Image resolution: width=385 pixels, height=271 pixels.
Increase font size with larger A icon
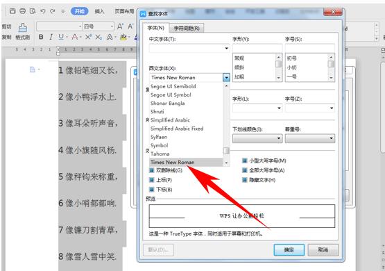click(120, 26)
